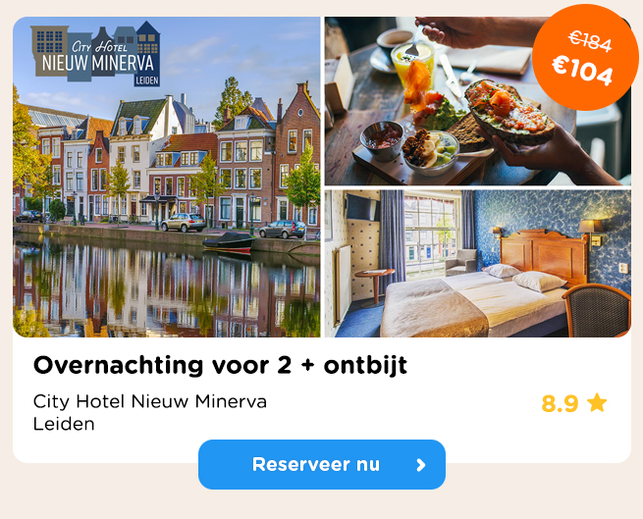Open the hotel bedroom photo
Viewport: 643px width, 519px height.
pos(478,264)
